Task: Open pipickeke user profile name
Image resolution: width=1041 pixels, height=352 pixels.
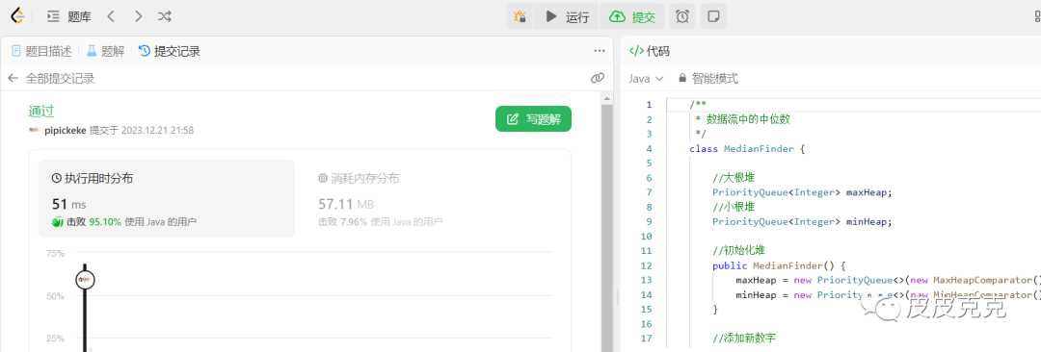Action: [66, 130]
